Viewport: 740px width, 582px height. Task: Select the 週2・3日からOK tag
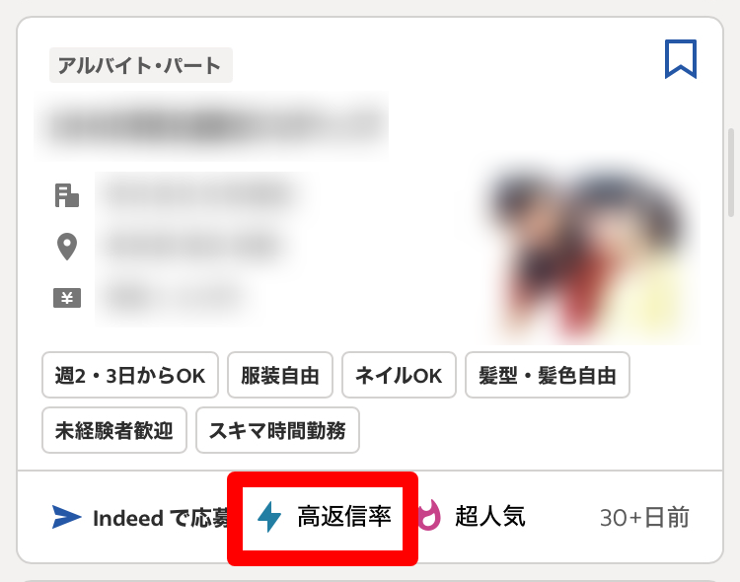click(x=130, y=375)
